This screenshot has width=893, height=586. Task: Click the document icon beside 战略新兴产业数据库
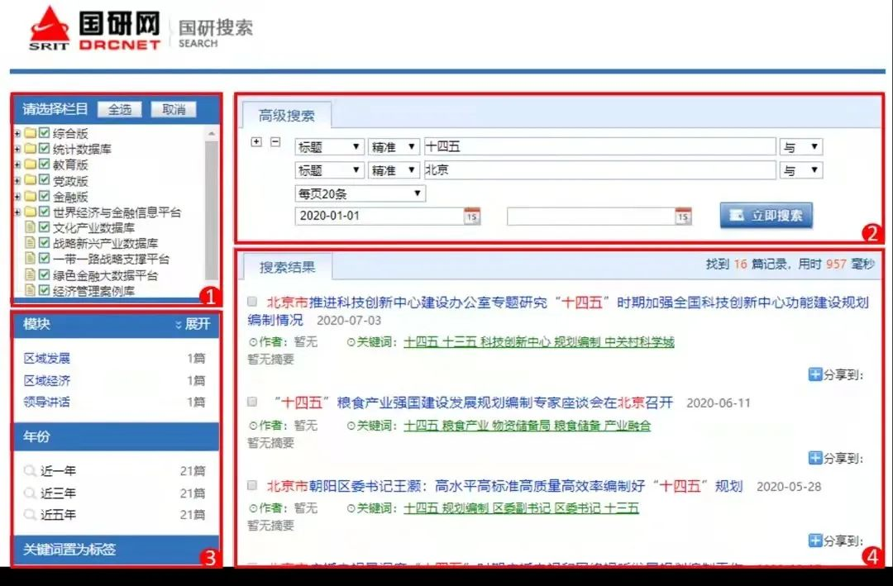click(31, 243)
